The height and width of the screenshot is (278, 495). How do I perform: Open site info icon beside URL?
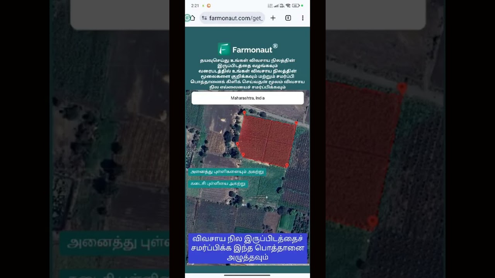click(x=204, y=18)
